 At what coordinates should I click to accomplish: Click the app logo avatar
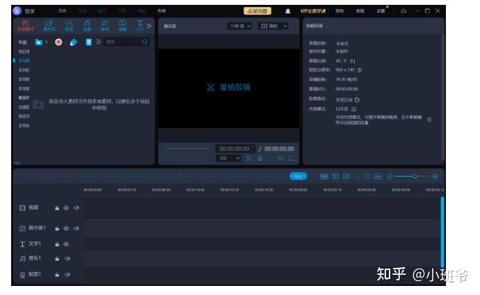pos(17,11)
